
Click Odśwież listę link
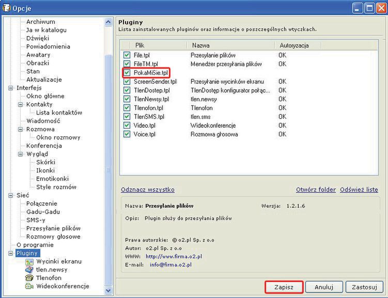[x=359, y=190]
